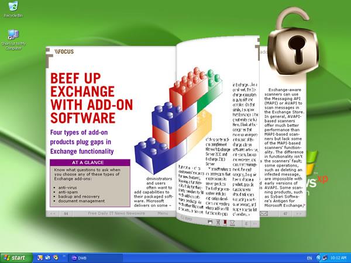Screen dimensions: 351x263
Task: Click the building blocks illustration
Action: coord(179,121)
